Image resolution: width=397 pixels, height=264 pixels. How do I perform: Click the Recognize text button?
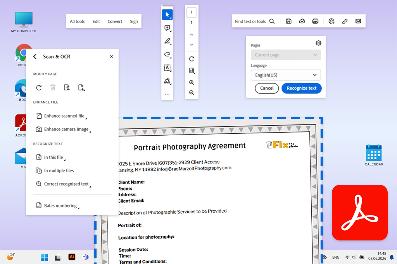[302, 88]
